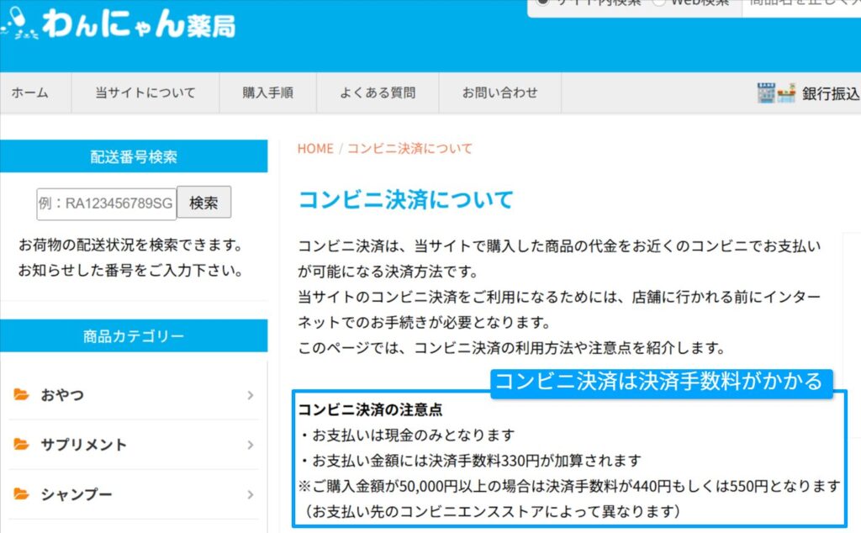Select the シャンプー category link
861x533 pixels.
point(77,494)
